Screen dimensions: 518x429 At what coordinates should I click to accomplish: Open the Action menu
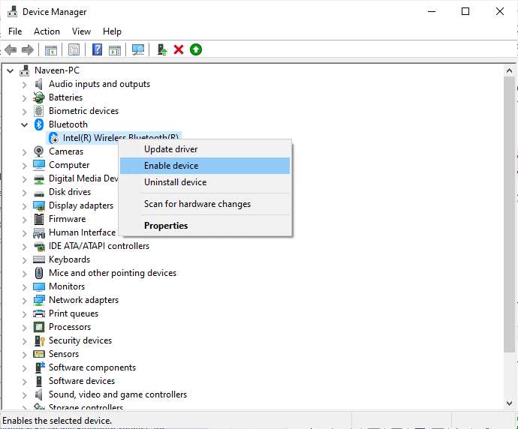point(47,31)
